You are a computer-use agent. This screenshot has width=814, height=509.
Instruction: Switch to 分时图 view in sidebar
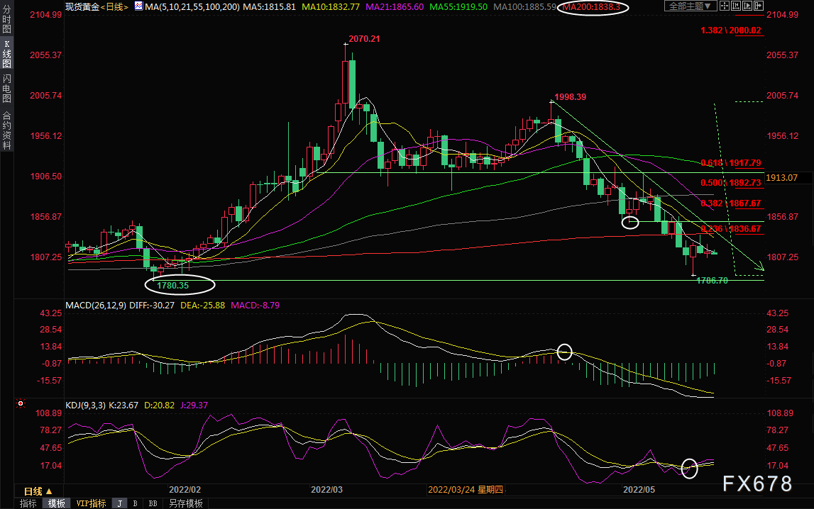coord(7,19)
